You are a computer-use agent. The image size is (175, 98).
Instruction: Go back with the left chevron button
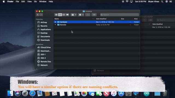pos(38,15)
